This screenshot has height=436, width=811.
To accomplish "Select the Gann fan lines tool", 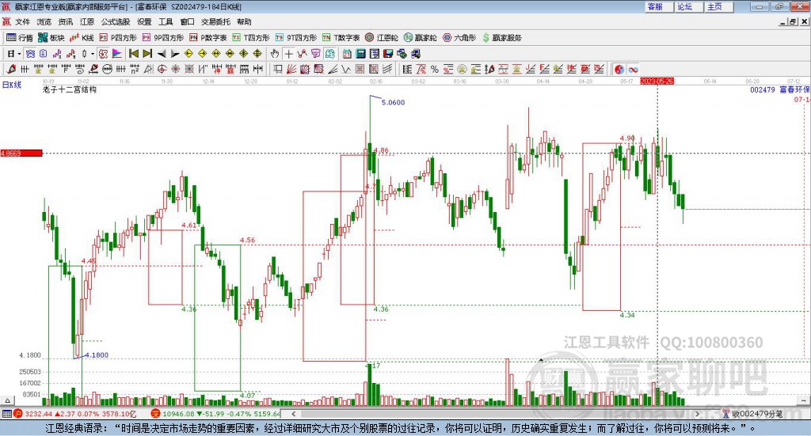I will (x=291, y=69).
